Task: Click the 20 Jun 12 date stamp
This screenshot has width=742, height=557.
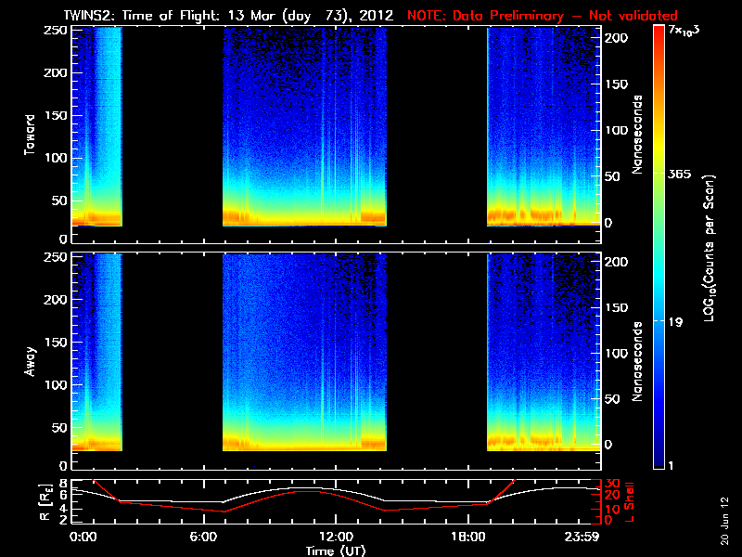Action: (724, 521)
